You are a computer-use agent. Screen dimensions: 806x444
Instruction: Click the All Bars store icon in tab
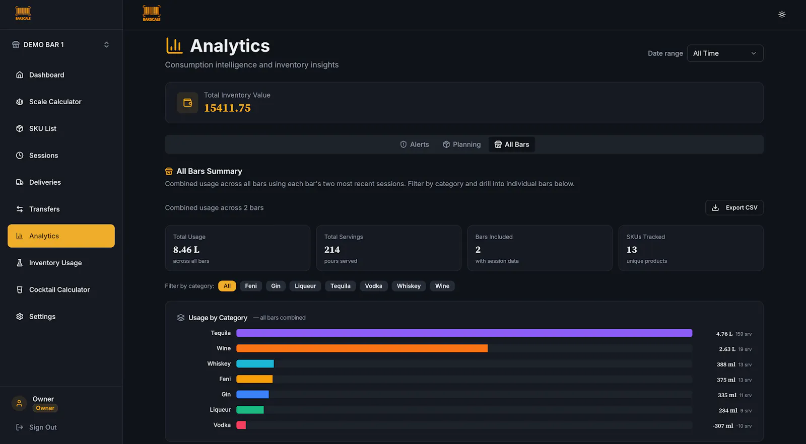[498, 144]
